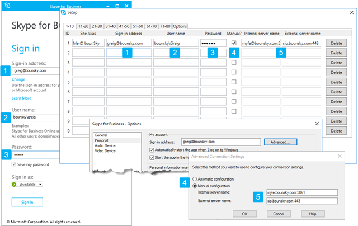Click the Setup window app icon
Image resolution: width=358 pixels, height=226 pixels.
coord(63,12)
